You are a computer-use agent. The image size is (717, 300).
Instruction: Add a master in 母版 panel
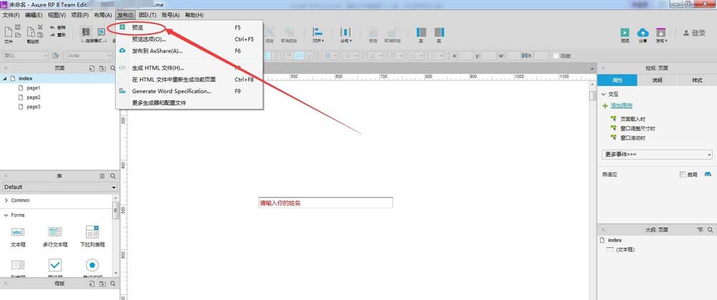(x=92, y=284)
